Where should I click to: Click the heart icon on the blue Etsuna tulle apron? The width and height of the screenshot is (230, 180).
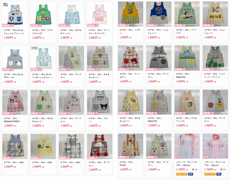pyautogui.click(x=193, y=169)
